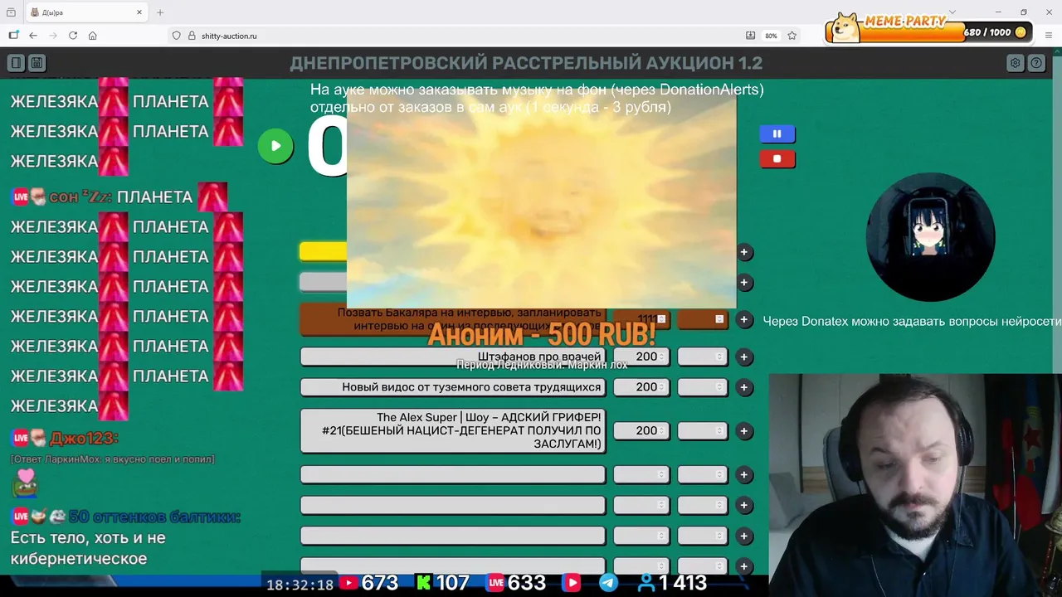
Task: Toggle the sidebar panel icon in auction header
Action: 16,63
